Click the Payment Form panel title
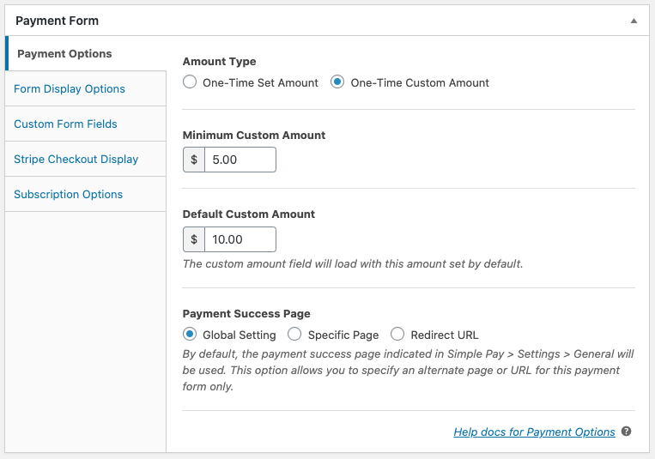Image resolution: width=655 pixels, height=459 pixels. tap(57, 21)
